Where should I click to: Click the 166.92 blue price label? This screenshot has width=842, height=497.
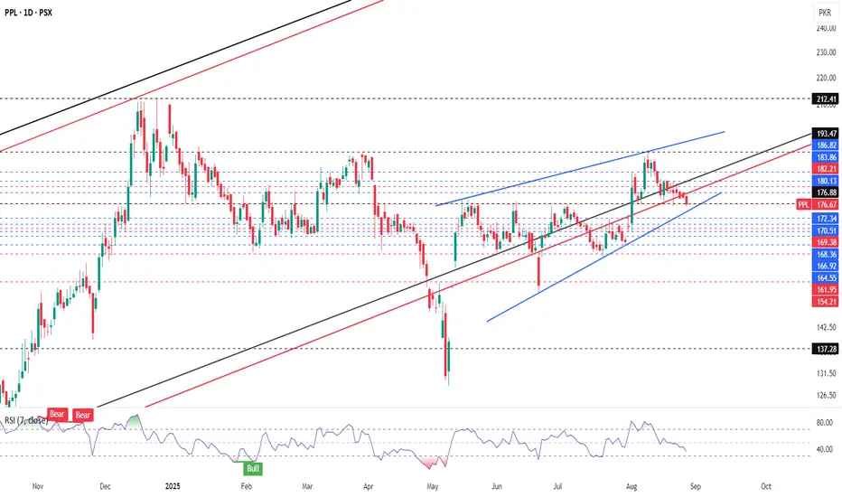(x=826, y=266)
